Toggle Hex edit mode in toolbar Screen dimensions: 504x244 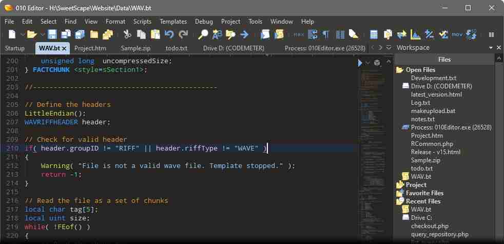[298, 34]
